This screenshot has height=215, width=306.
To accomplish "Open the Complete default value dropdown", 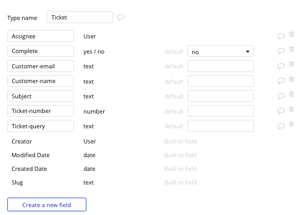I will point(221,51).
